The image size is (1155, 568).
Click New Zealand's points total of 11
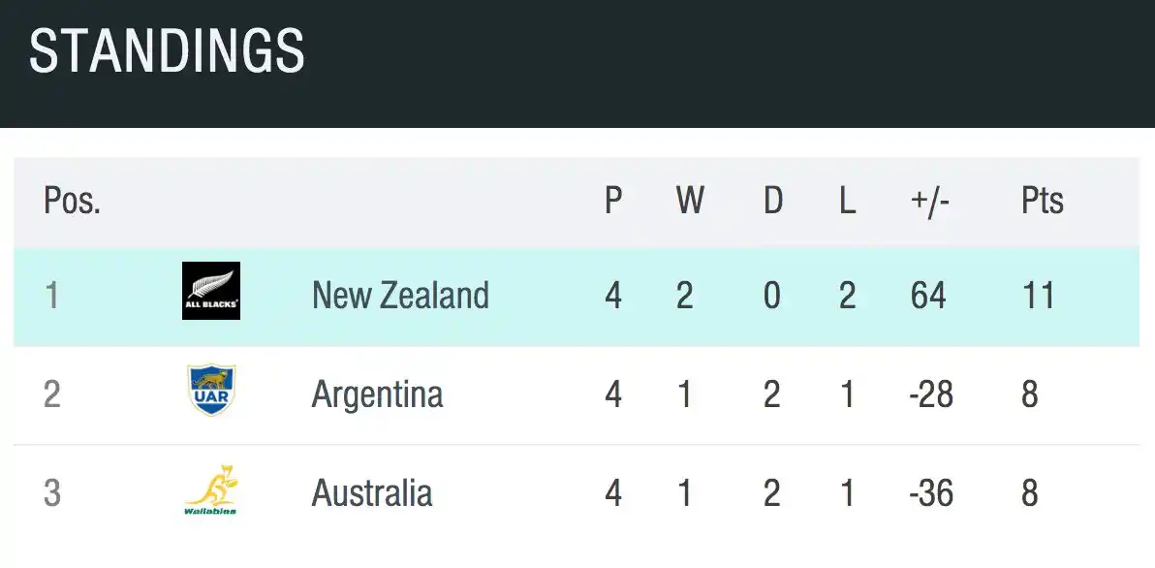(x=1040, y=296)
